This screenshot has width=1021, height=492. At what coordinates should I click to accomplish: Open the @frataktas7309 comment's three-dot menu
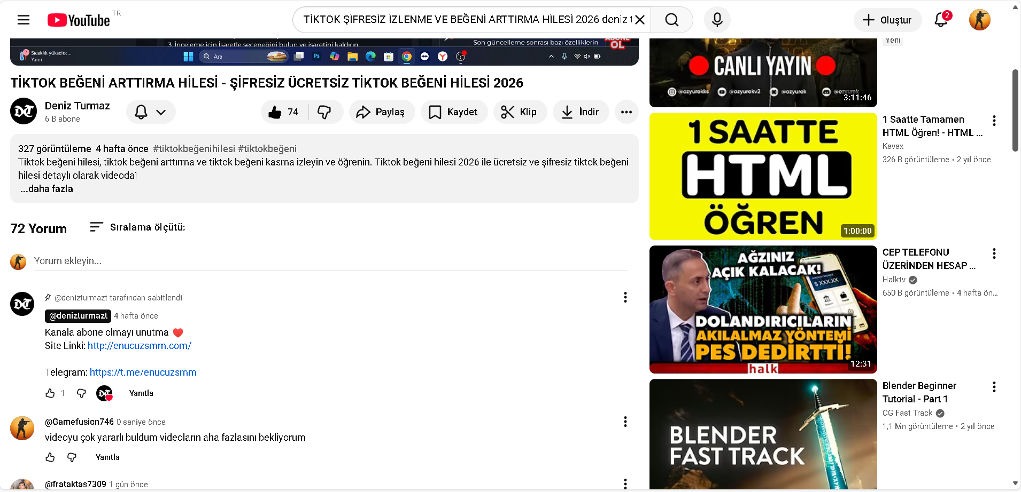pos(625,484)
